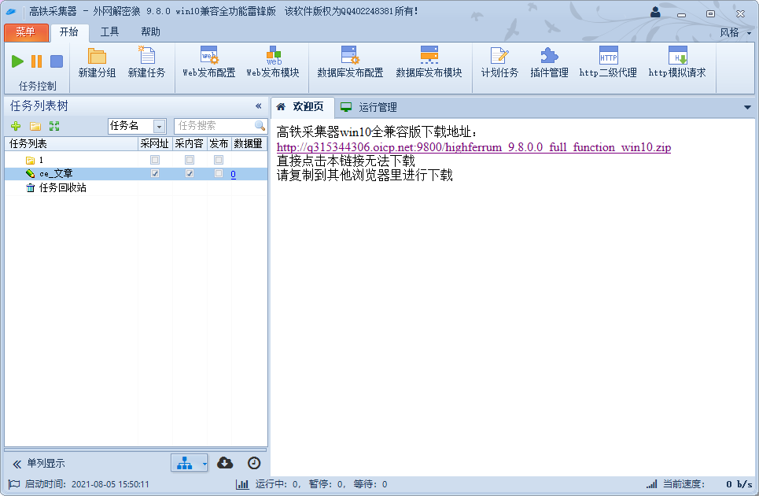Screen dimensions: 759x496
Task: Open the 菜单 menu
Action: [x=26, y=32]
